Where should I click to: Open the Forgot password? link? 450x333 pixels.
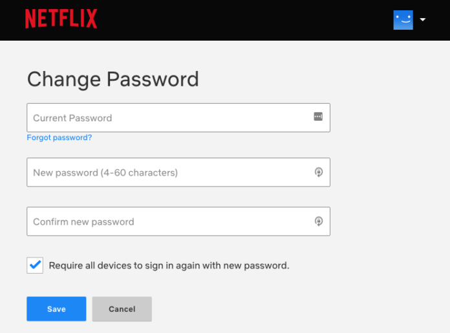tap(59, 137)
